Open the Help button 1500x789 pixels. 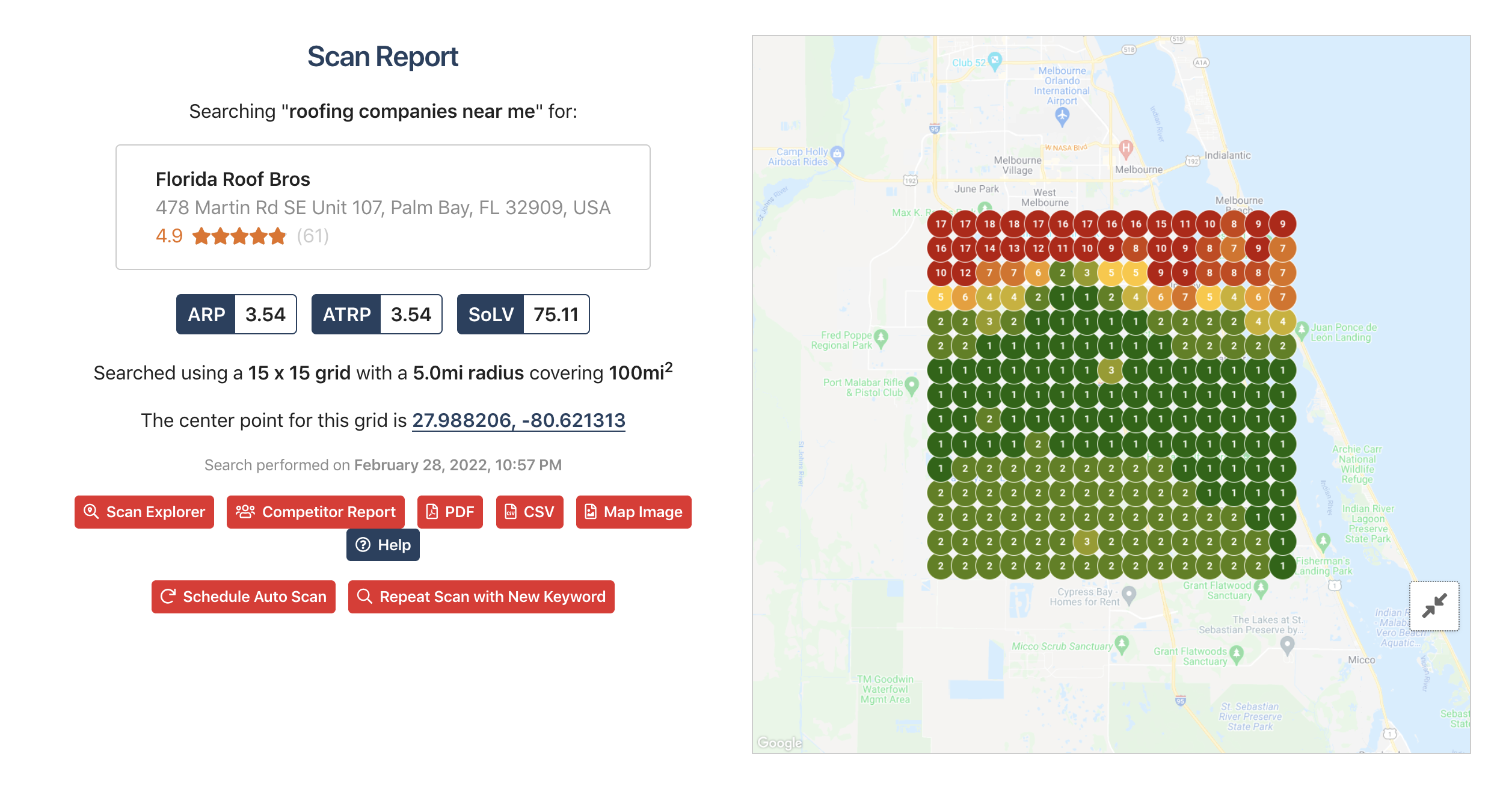coord(383,545)
